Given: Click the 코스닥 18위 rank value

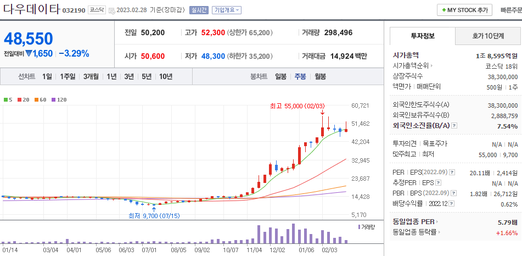Looking at the screenshot, I should [x=502, y=66].
